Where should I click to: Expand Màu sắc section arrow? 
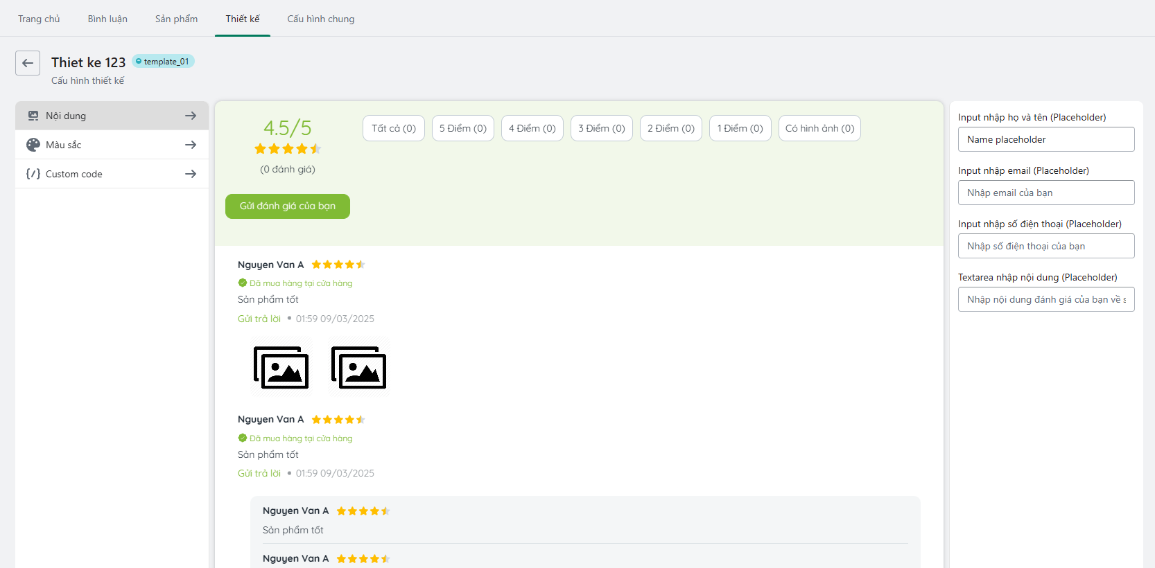(x=191, y=145)
